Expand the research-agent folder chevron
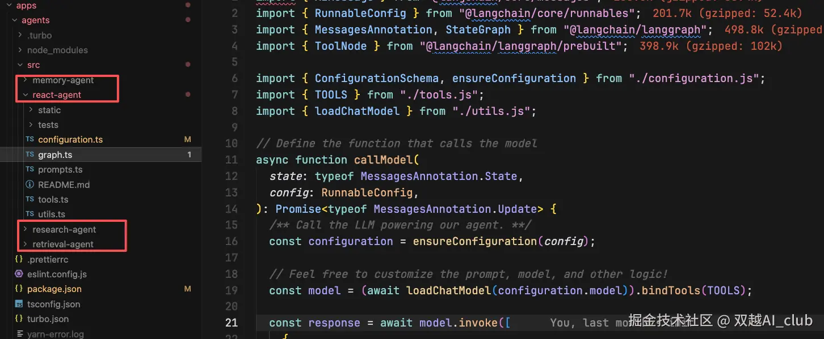 tap(26, 229)
